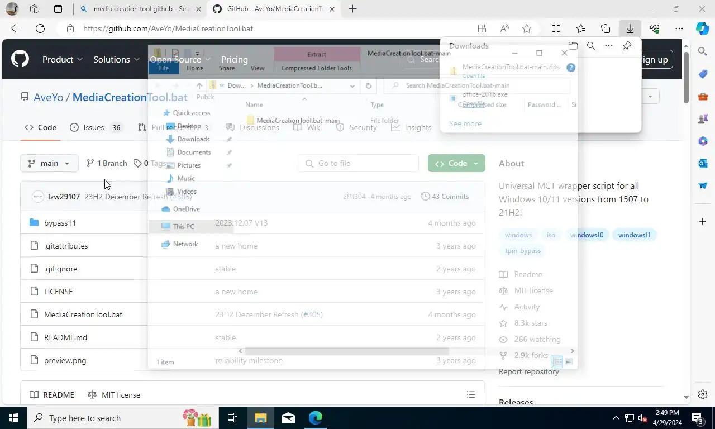Open sidebar Shopping tag icon

tap(703, 74)
